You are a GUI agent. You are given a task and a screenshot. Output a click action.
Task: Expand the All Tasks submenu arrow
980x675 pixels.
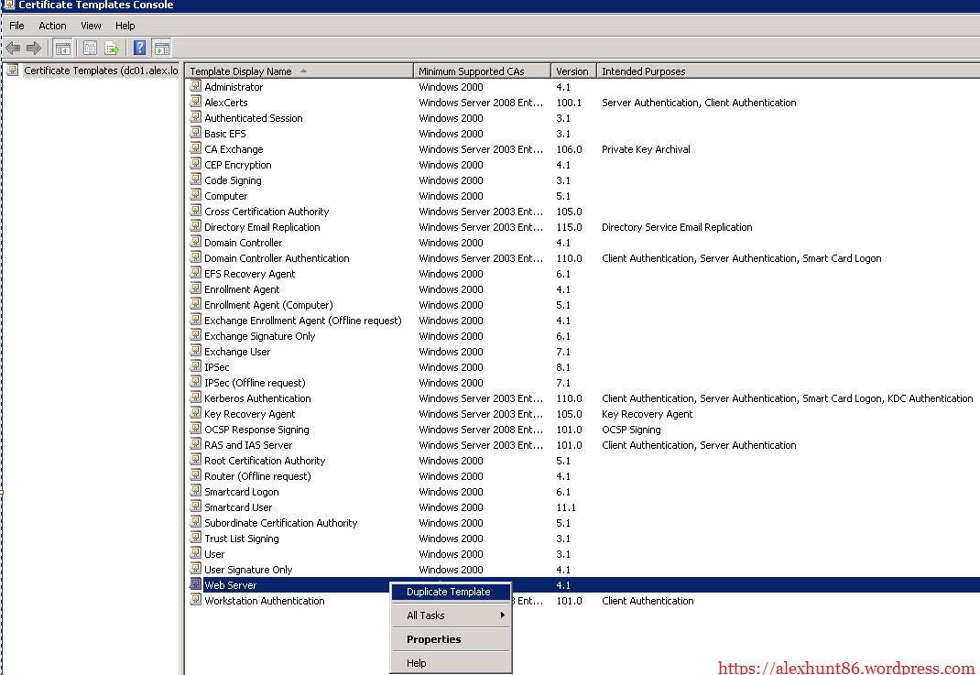coord(502,615)
